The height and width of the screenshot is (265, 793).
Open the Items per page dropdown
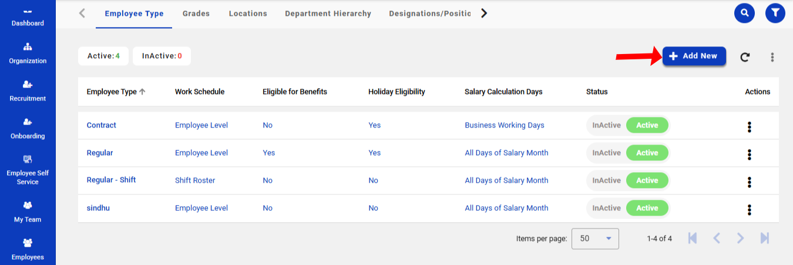click(595, 239)
